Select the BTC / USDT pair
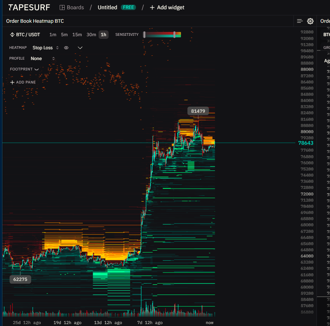Image resolution: width=330 pixels, height=326 pixels. (x=25, y=35)
